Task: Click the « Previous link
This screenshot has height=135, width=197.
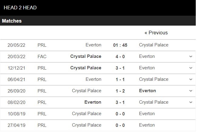Action: coord(156,33)
